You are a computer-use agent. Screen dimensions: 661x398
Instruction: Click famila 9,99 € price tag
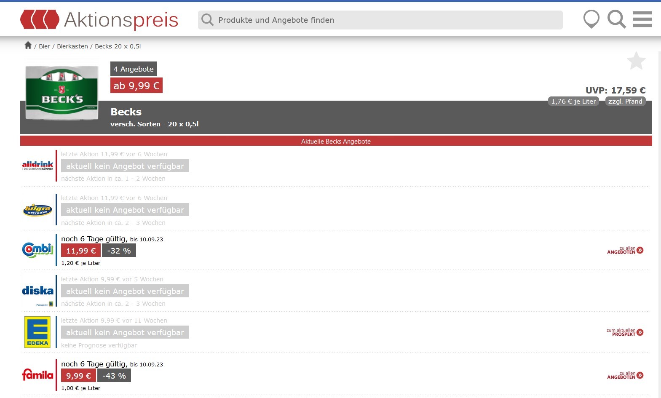tap(78, 376)
